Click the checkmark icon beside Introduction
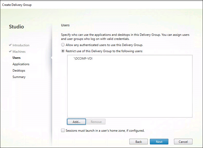This screenshot has width=203, height=148. (x=10, y=45)
